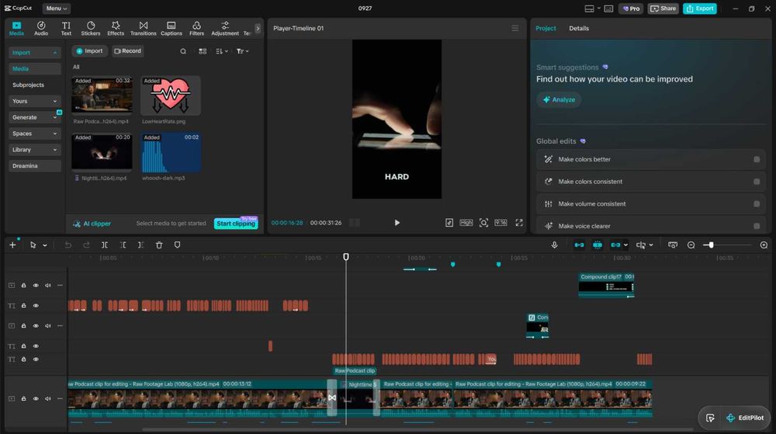This screenshot has width=776, height=434.
Task: Open the select tool mode dropdown arrow
Action: (44, 245)
